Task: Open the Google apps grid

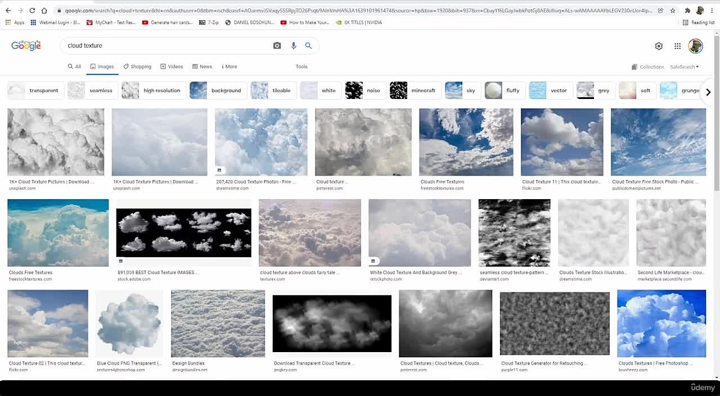Action: point(677,46)
